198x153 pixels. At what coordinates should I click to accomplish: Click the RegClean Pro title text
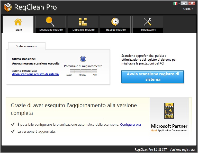pos(35,7)
